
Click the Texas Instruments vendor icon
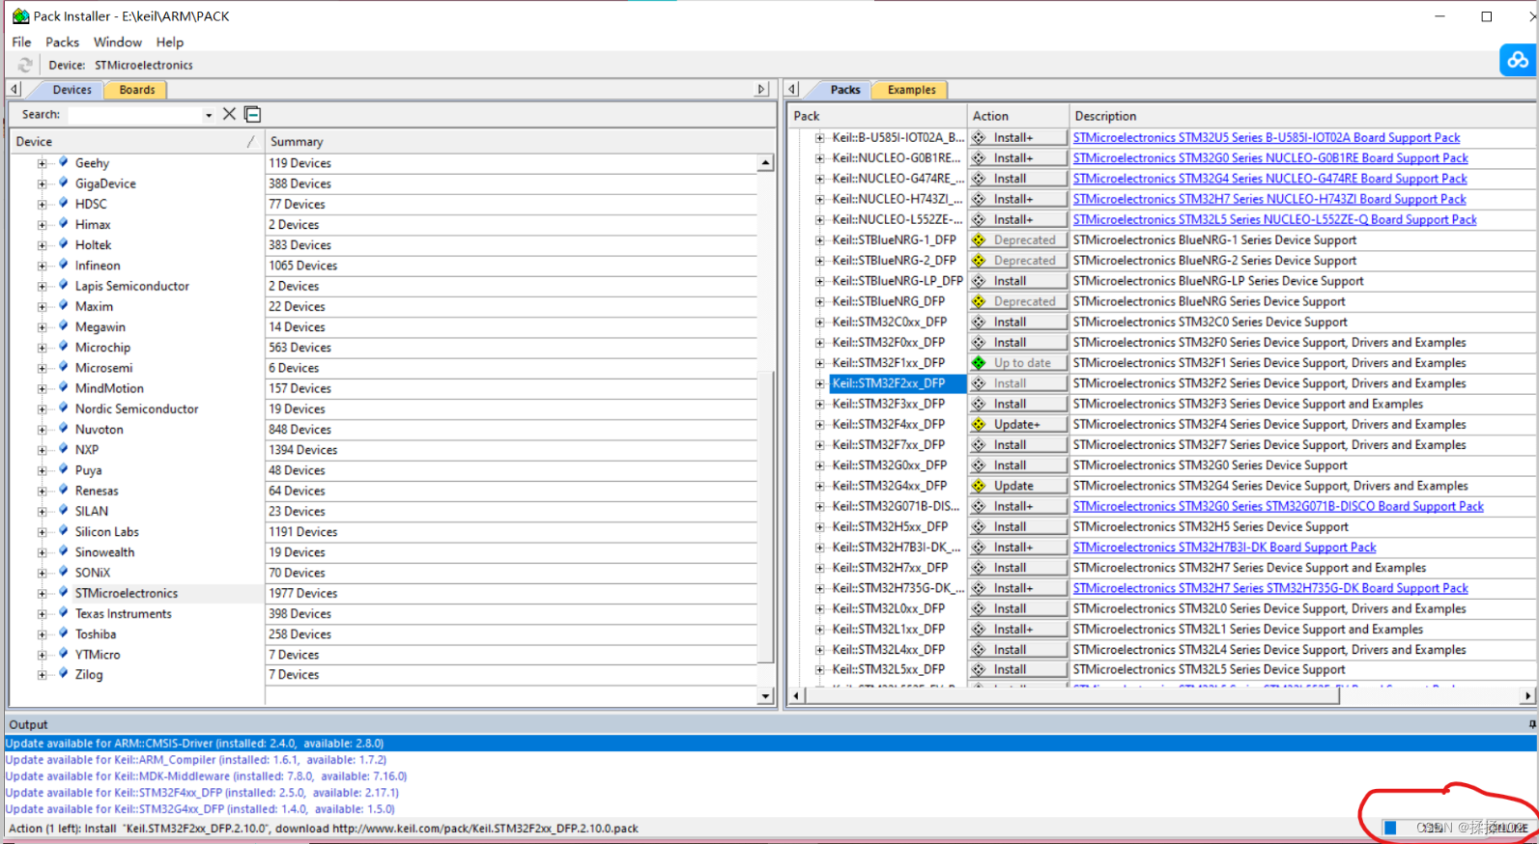64,613
